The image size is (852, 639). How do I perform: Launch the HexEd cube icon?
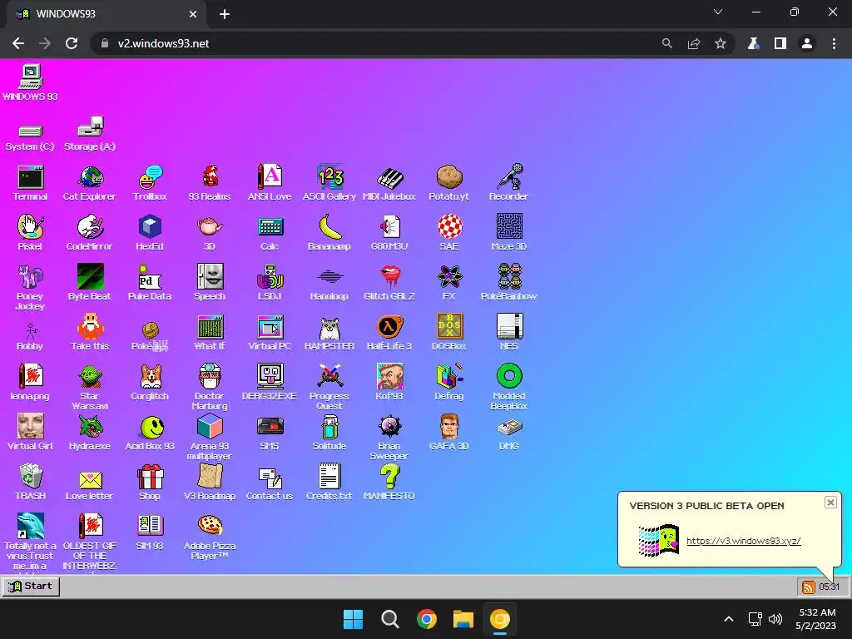click(150, 233)
